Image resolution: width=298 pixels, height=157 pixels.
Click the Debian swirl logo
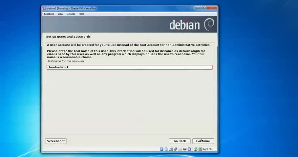(209, 25)
